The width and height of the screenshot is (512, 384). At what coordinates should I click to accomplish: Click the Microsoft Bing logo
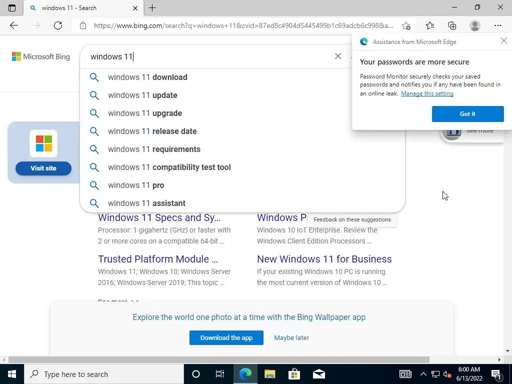(41, 56)
